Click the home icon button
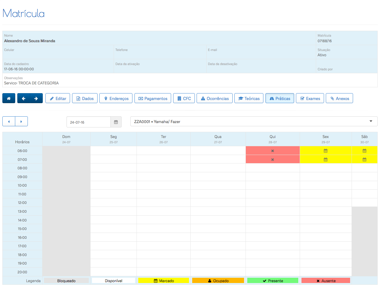The width and height of the screenshot is (380, 288). point(9,98)
